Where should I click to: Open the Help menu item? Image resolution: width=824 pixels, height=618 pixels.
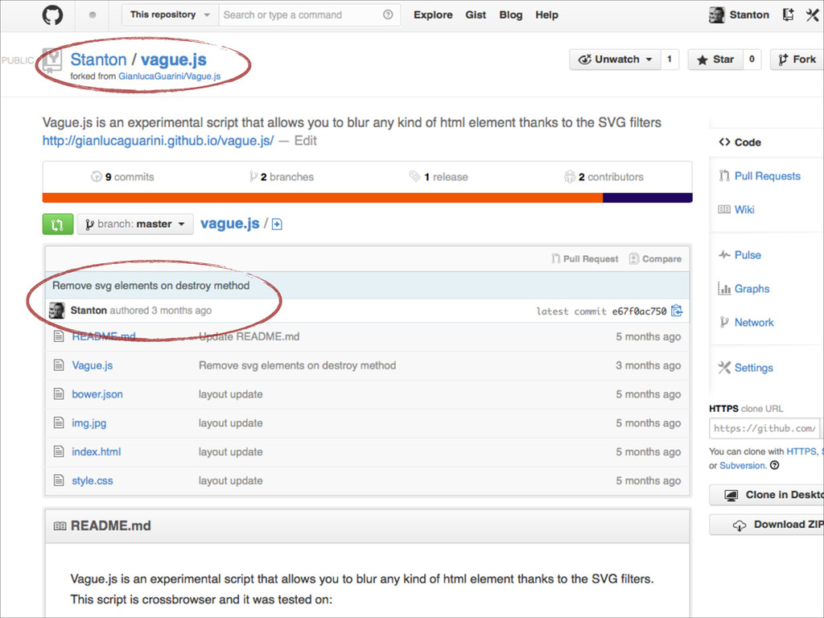(546, 14)
